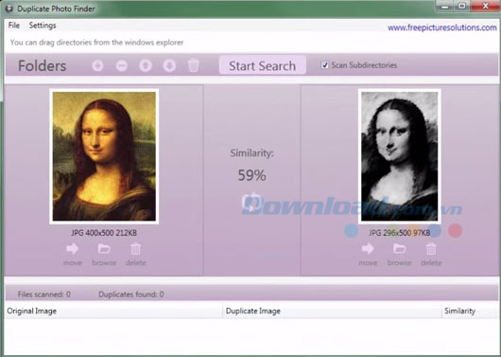Select the grayscale Mona Lisa thumbnail
The height and width of the screenshot is (357, 501).
pyautogui.click(x=400, y=156)
